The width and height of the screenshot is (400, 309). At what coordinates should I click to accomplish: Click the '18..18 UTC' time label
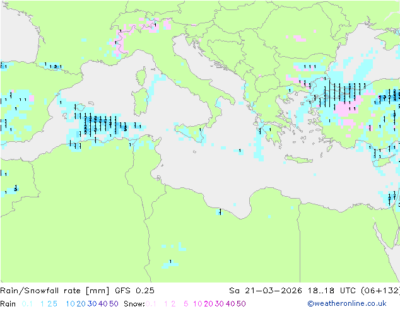pos(332,291)
